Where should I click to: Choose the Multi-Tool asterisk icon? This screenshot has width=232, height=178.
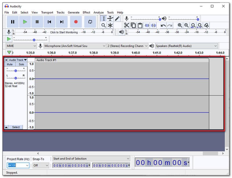pos(110,25)
